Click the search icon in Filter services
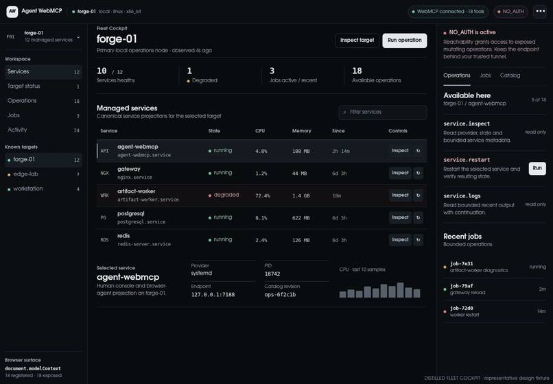Image resolution: width=553 pixels, height=384 pixels. [x=344, y=112]
